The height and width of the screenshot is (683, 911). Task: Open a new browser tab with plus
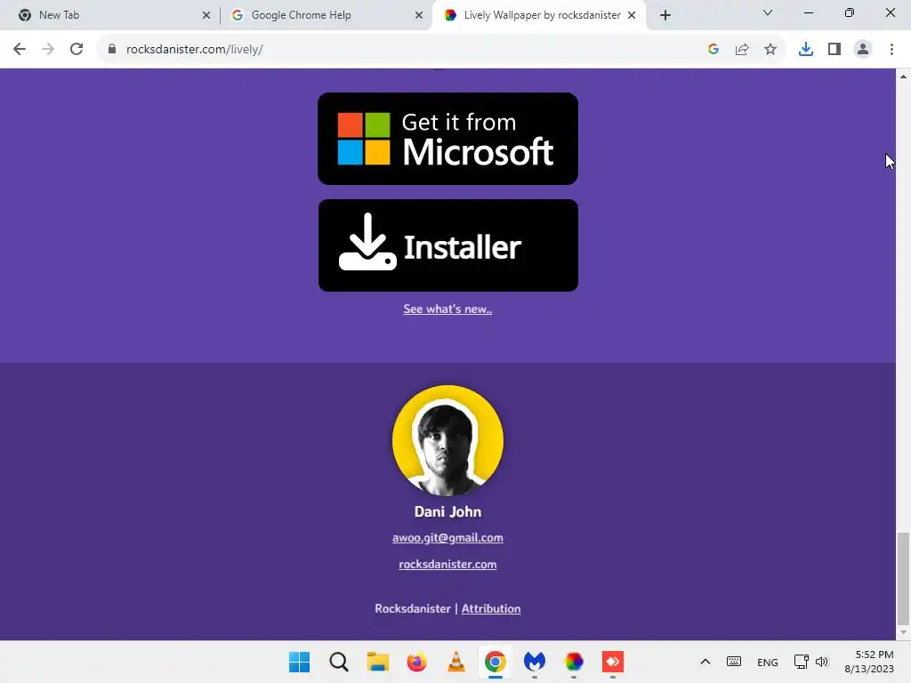coord(665,15)
